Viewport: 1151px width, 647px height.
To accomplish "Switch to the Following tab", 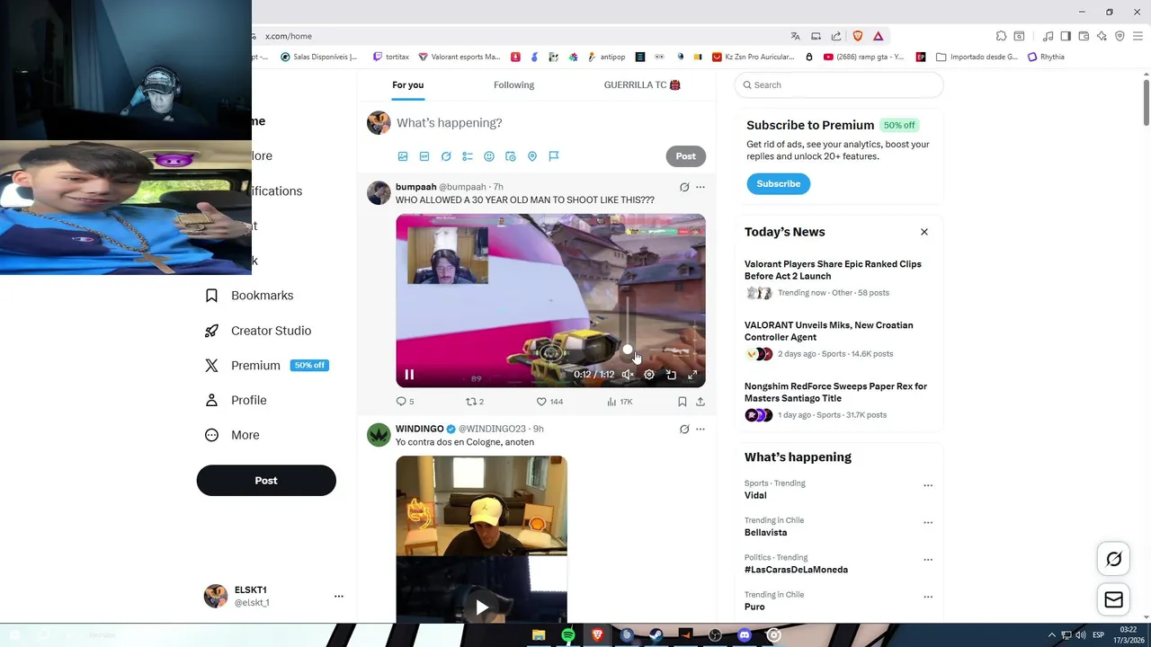I will [513, 85].
